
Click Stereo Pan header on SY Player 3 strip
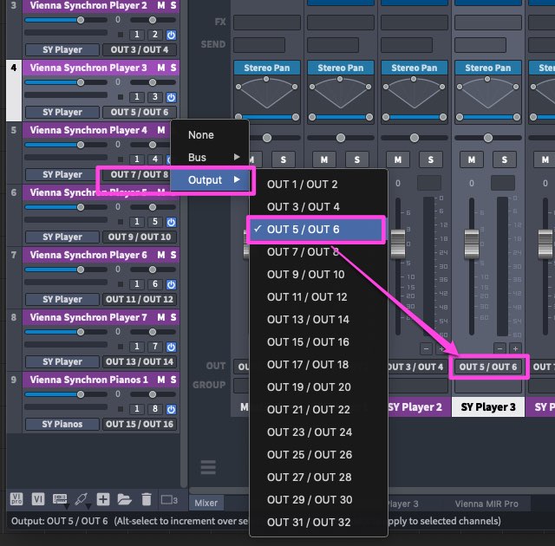pos(487,68)
